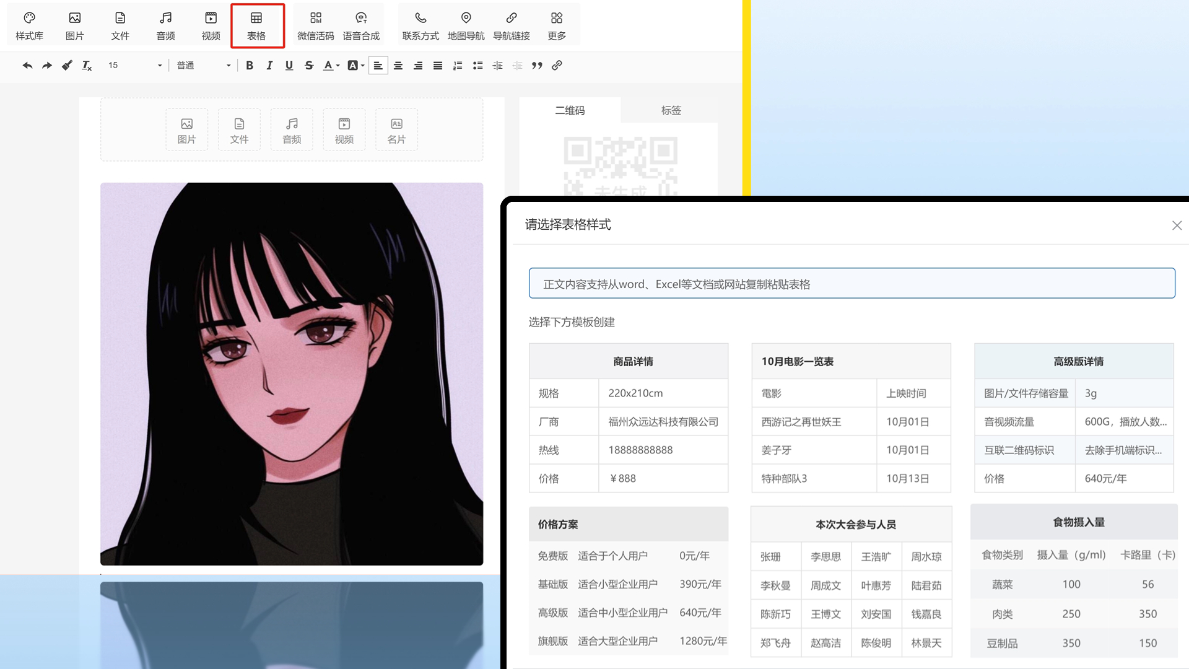The image size is (1189, 669).
Task: Click the paste-table hint box
Action: coord(851,283)
